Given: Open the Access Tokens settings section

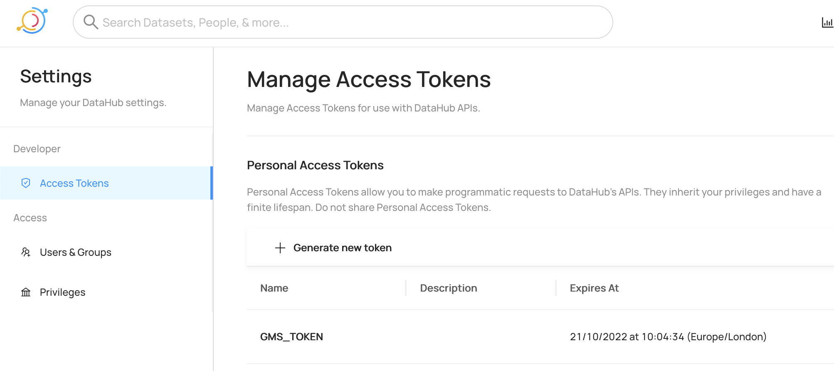Looking at the screenshot, I should click(74, 183).
